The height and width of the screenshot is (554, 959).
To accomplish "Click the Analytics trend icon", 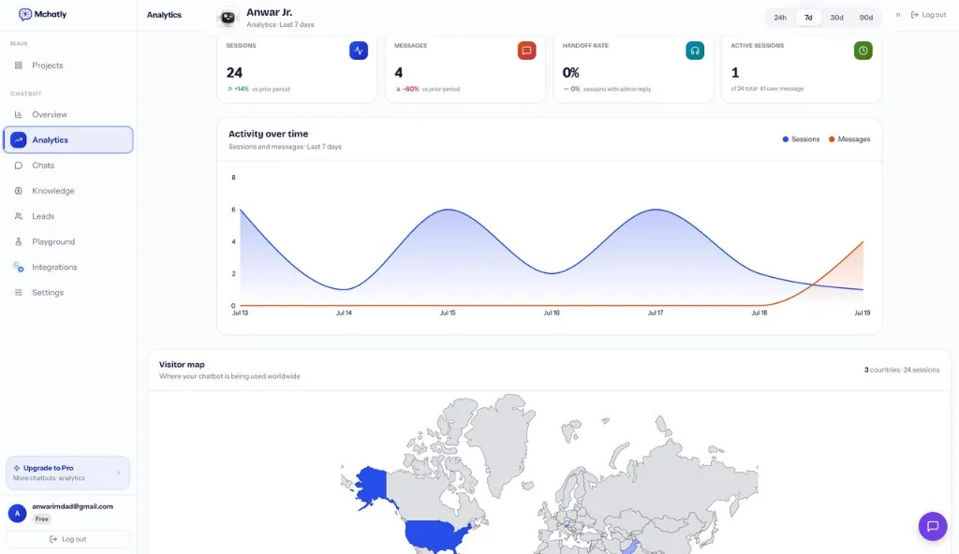I will 19,140.
